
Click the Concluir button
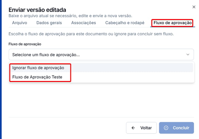tap(176, 128)
